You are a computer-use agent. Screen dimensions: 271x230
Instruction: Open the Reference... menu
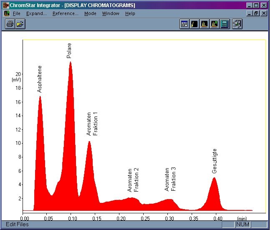[65, 13]
